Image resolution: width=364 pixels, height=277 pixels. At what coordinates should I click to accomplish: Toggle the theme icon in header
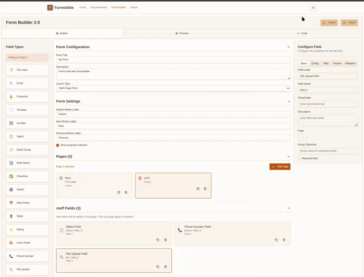pos(313,8)
